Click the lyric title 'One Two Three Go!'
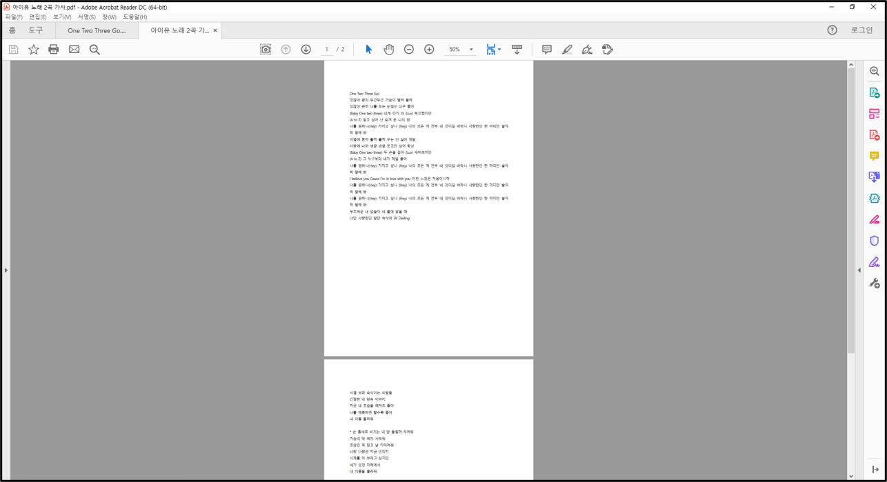This screenshot has width=887, height=482. (x=364, y=94)
